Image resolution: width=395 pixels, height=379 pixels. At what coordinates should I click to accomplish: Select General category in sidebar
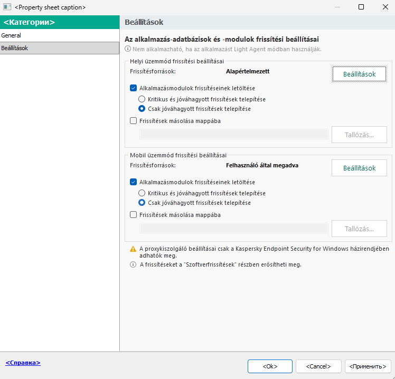12,35
